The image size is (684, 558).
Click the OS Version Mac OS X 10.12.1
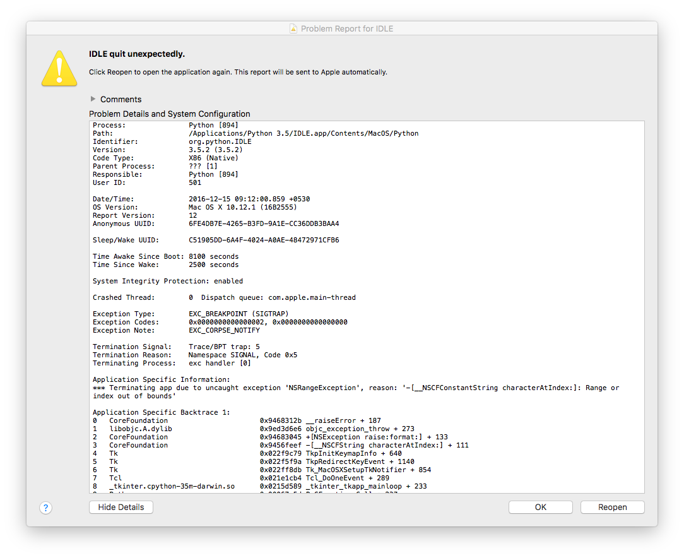coord(242,207)
